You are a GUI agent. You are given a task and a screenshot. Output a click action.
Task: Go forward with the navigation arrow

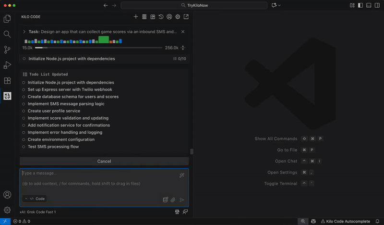[x=114, y=5]
